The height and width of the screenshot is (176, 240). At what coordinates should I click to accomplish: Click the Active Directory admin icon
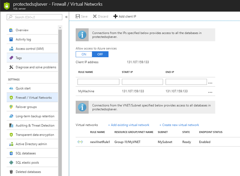click(11, 144)
